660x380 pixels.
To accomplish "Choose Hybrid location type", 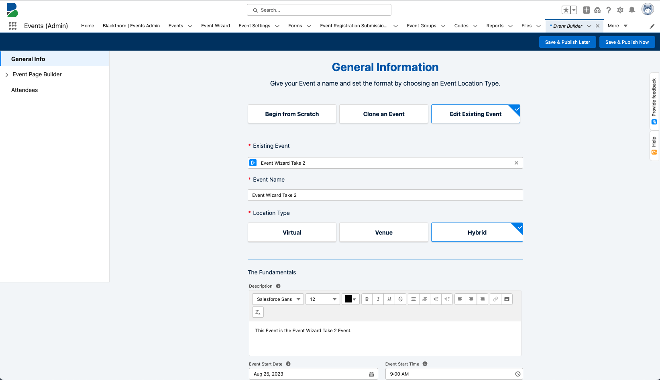I will pos(477,233).
